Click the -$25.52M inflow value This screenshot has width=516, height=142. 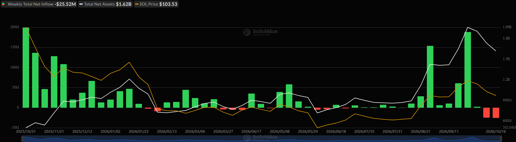tap(65, 4)
